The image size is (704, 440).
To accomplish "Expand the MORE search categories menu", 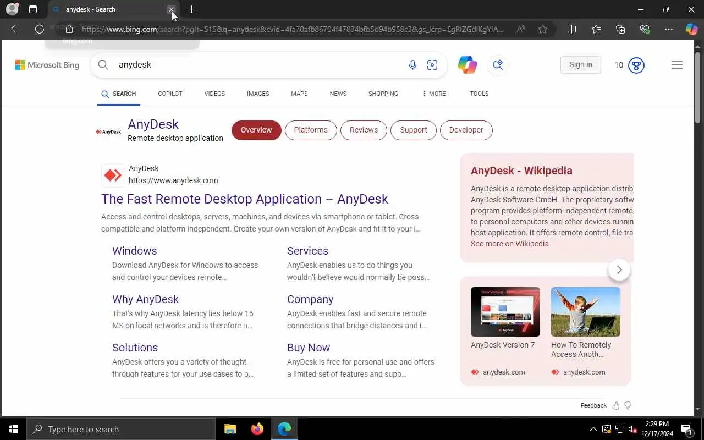I will 434,94.
